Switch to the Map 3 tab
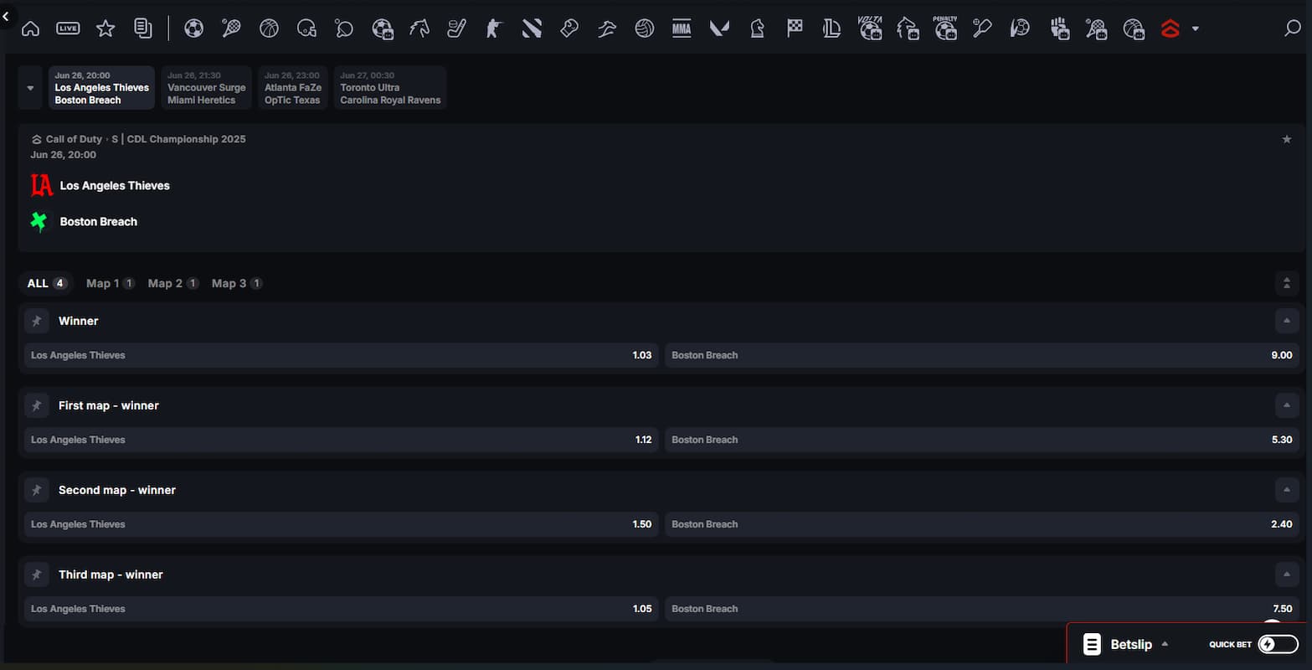The width and height of the screenshot is (1312, 670). (237, 283)
